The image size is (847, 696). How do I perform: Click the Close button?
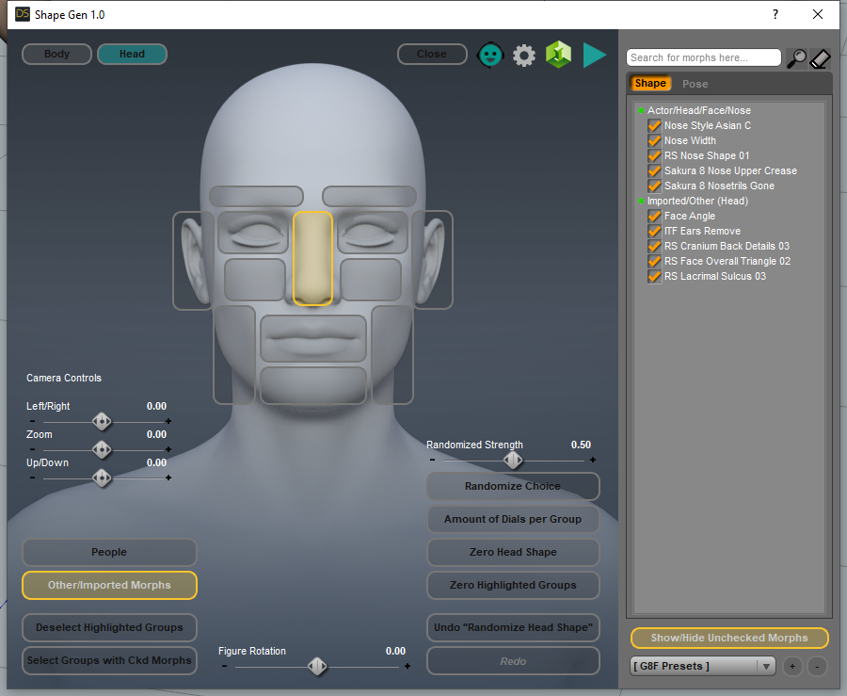pos(432,54)
